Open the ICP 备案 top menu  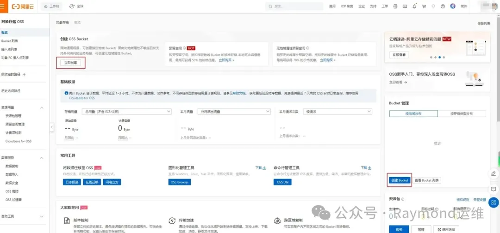347,6
